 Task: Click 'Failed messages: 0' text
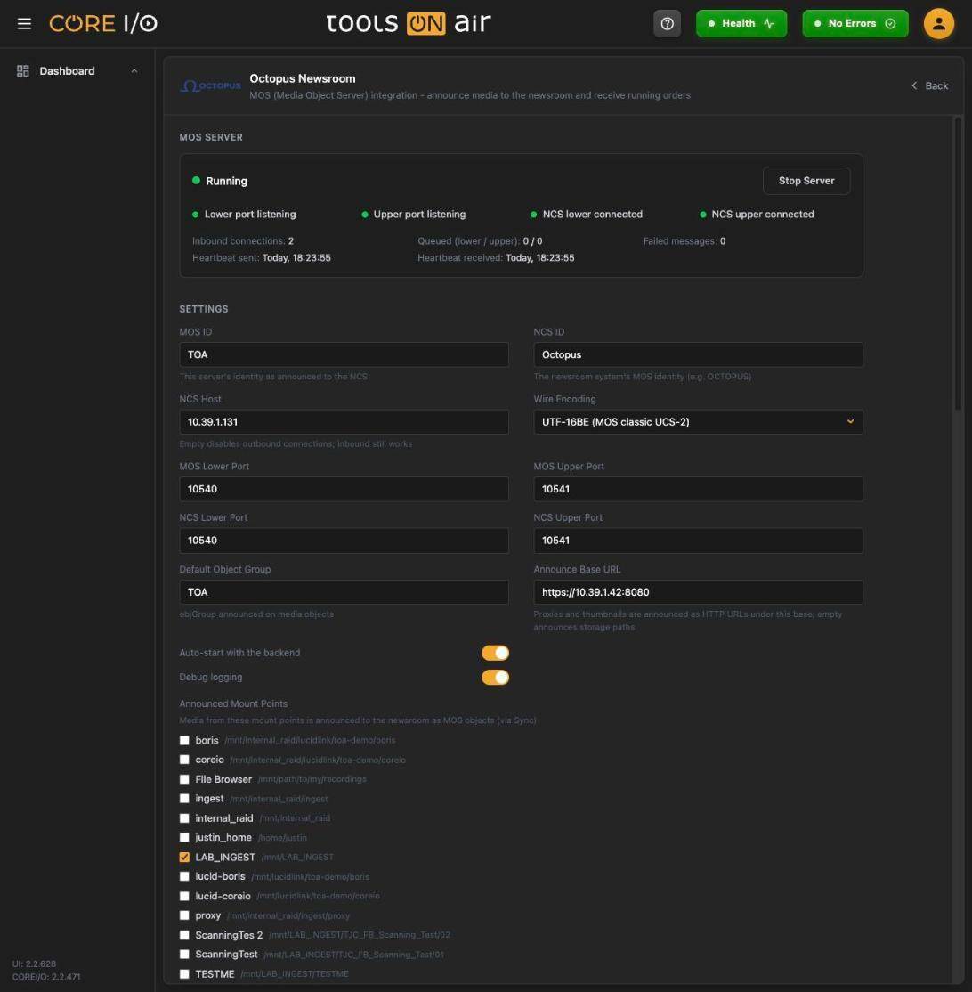684,241
